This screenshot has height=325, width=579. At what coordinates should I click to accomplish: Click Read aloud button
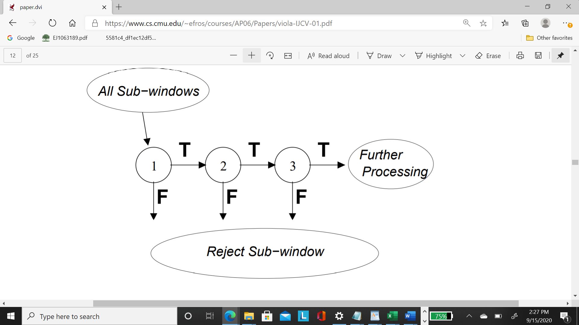click(328, 56)
